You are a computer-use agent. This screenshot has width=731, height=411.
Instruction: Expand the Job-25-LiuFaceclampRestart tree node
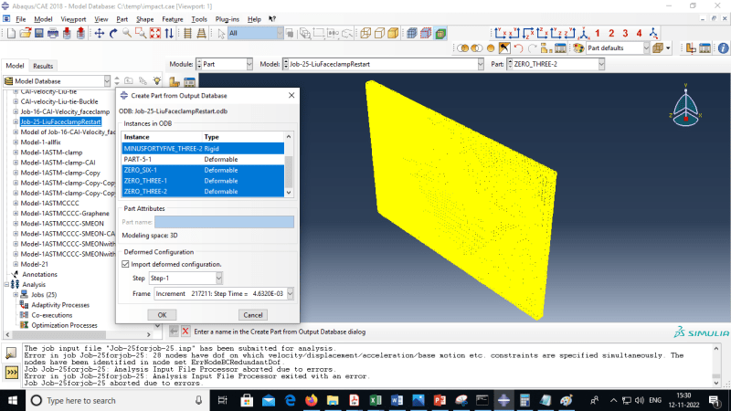(x=16, y=121)
